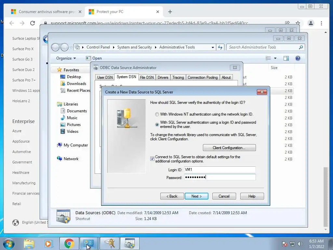Share this page via Chrome share icon

pos(287,23)
